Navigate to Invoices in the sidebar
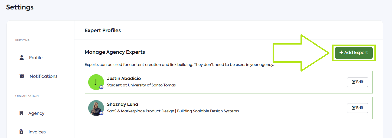Screen dimensions: 392x138 pyautogui.click(x=37, y=132)
